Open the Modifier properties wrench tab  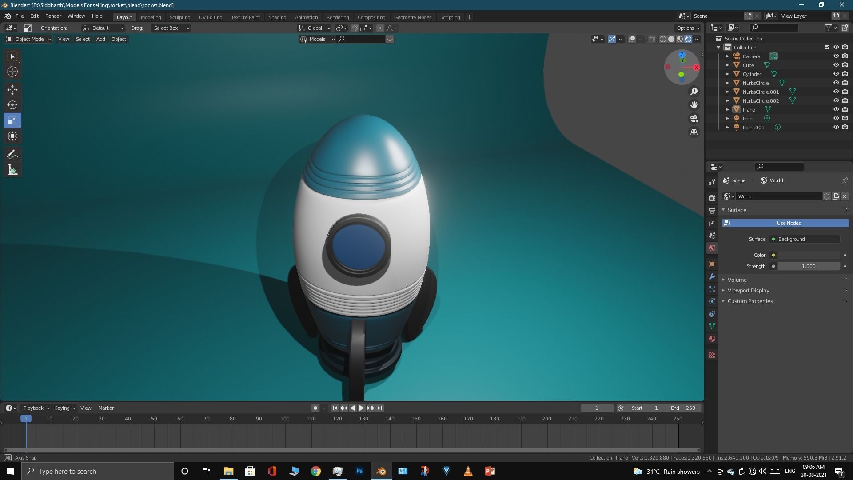tap(712, 276)
